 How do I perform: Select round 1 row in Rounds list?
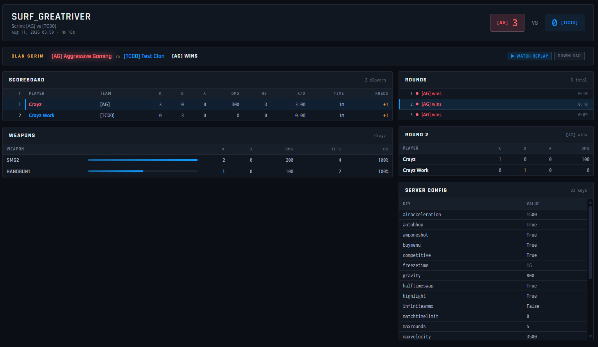coord(496,94)
